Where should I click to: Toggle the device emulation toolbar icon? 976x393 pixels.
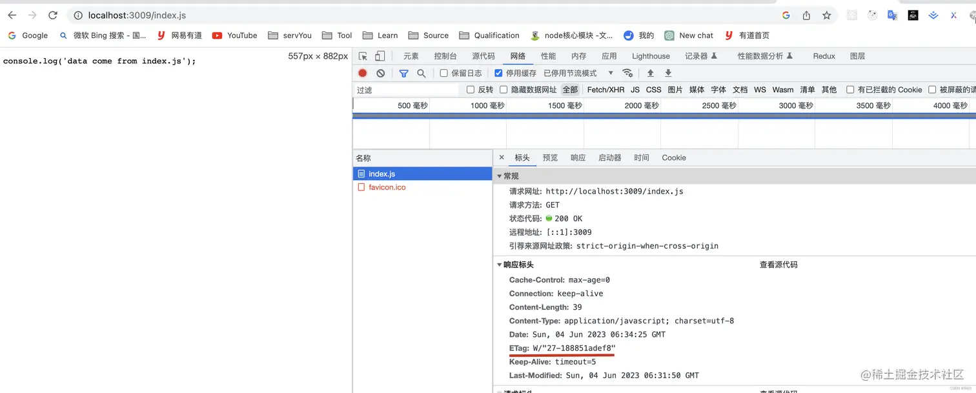tap(380, 56)
